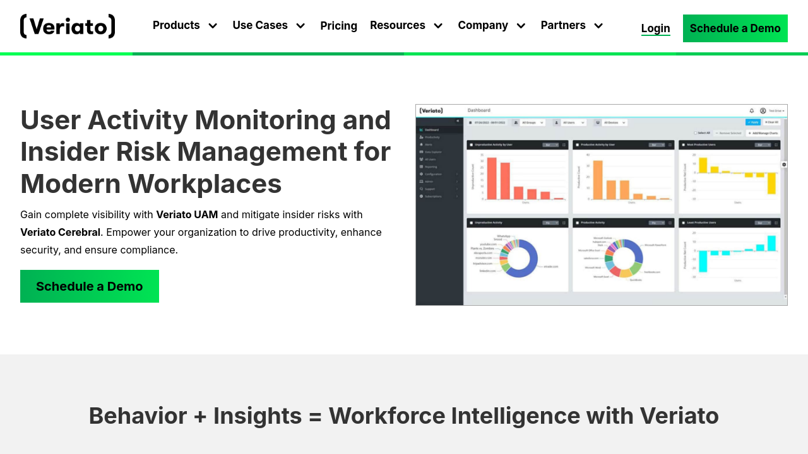This screenshot has width=808, height=454.
Task: Select the bold "Veriato UAM" text
Action: point(187,214)
